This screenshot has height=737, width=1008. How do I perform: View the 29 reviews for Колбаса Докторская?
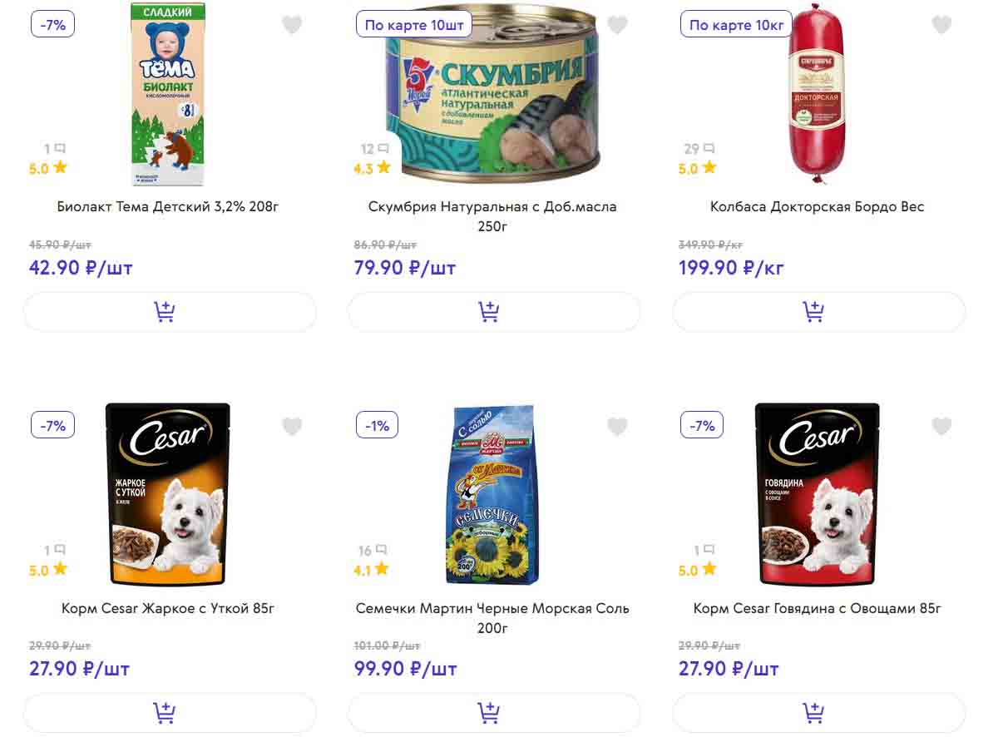click(x=699, y=149)
